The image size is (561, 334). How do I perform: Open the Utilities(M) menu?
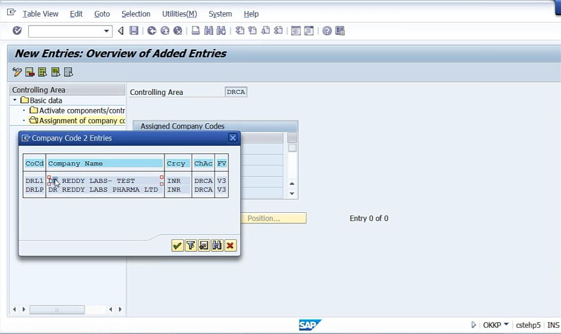click(x=180, y=14)
